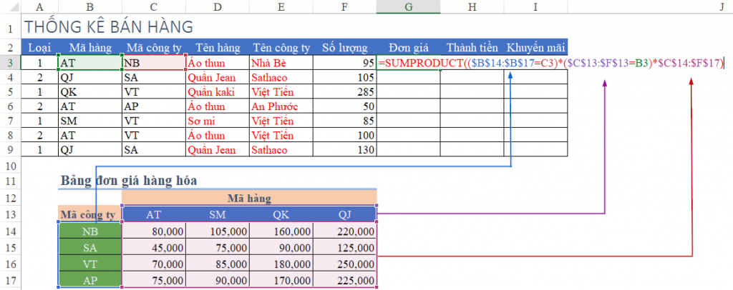Click the title cell THỐNG KÊ BÁN HÀNG
Image resolution: width=733 pixels, height=290 pixels.
point(108,28)
